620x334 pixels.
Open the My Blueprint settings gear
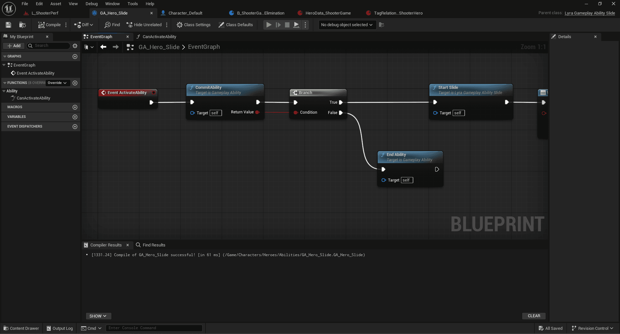pos(75,46)
